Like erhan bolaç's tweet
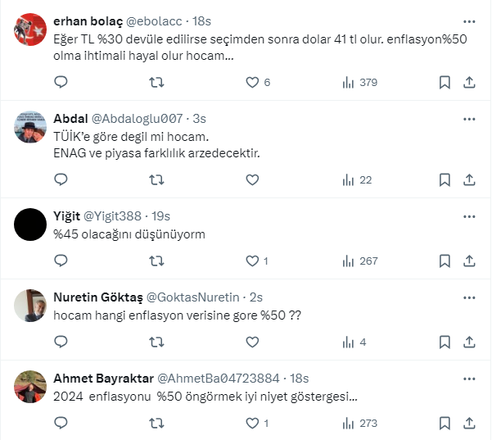 pyautogui.click(x=253, y=82)
